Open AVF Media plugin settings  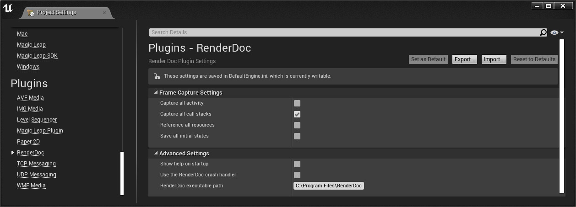(30, 98)
